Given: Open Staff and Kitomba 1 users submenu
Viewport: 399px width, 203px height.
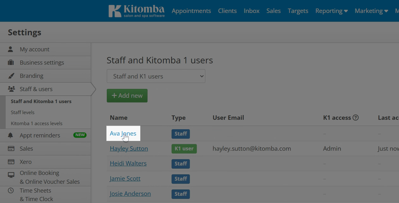Looking at the screenshot, I should [x=41, y=101].
